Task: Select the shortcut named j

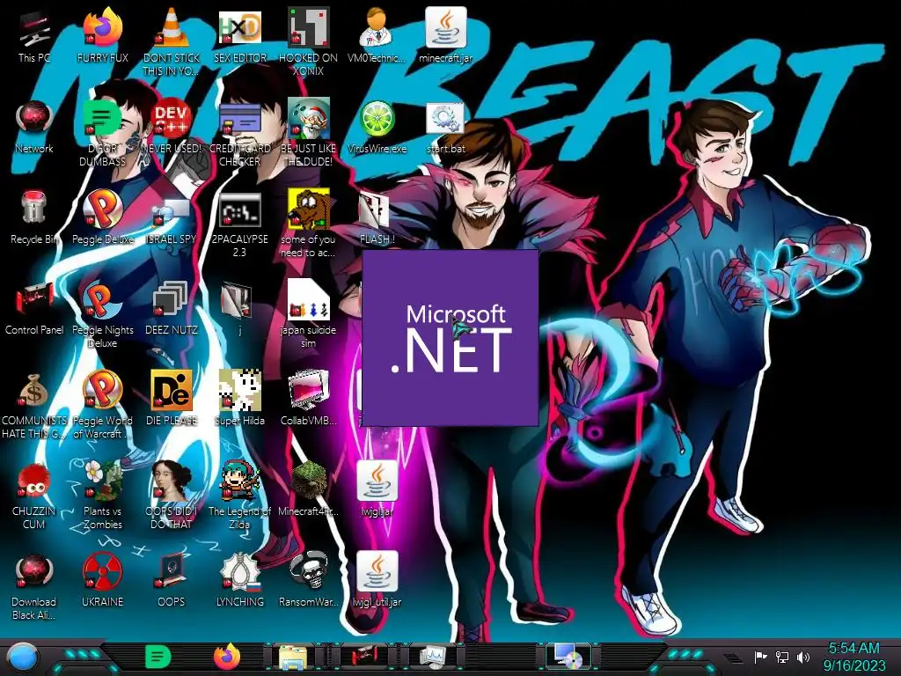Action: pyautogui.click(x=239, y=309)
